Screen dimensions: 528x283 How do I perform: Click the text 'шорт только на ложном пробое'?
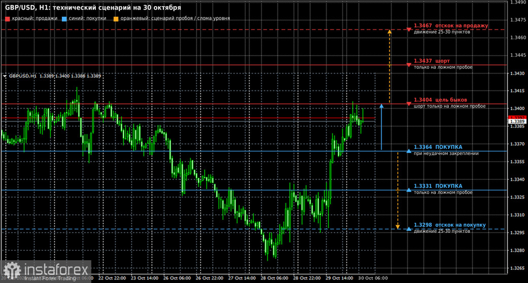449,106
